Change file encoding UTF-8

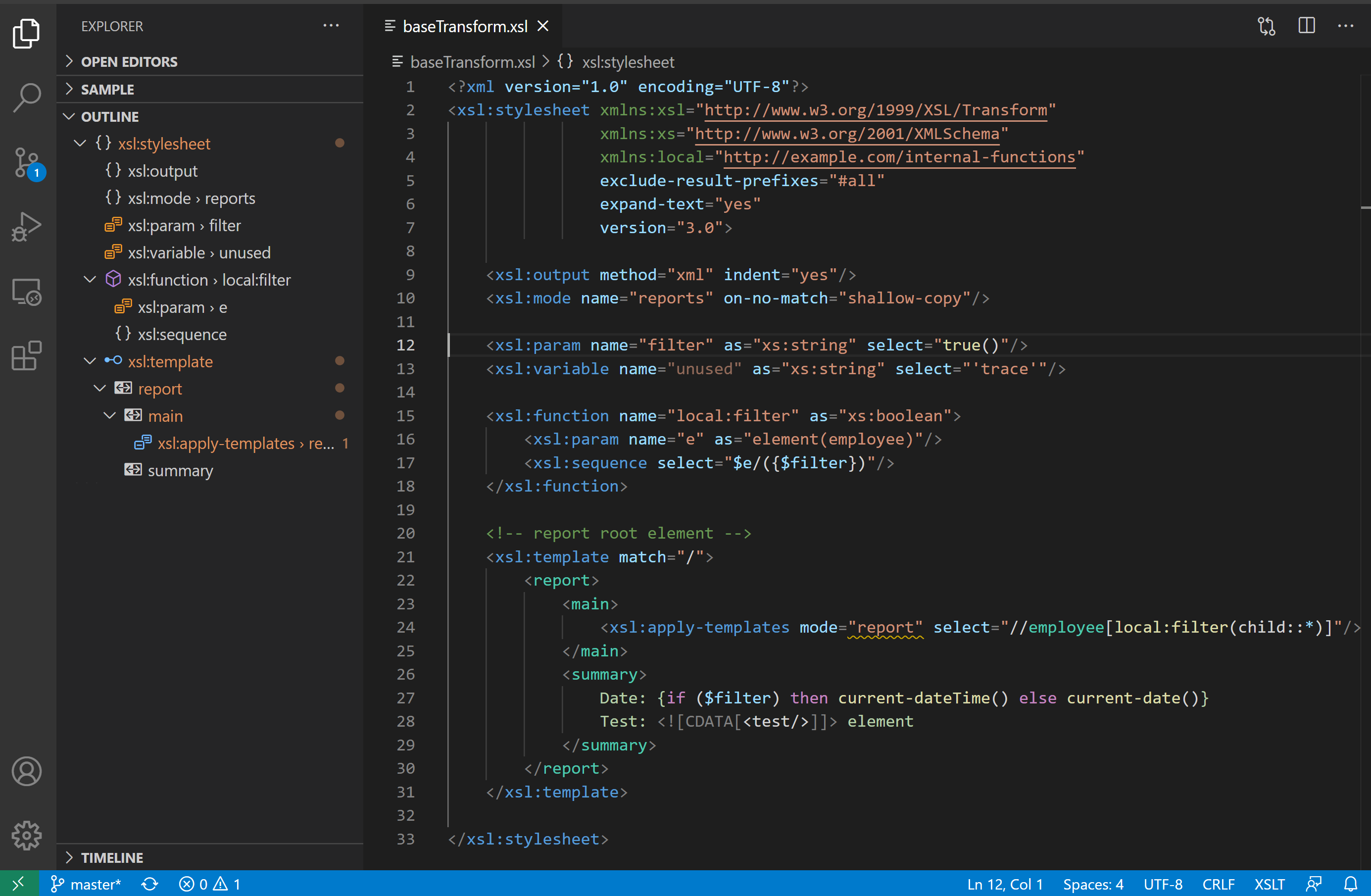[1163, 884]
